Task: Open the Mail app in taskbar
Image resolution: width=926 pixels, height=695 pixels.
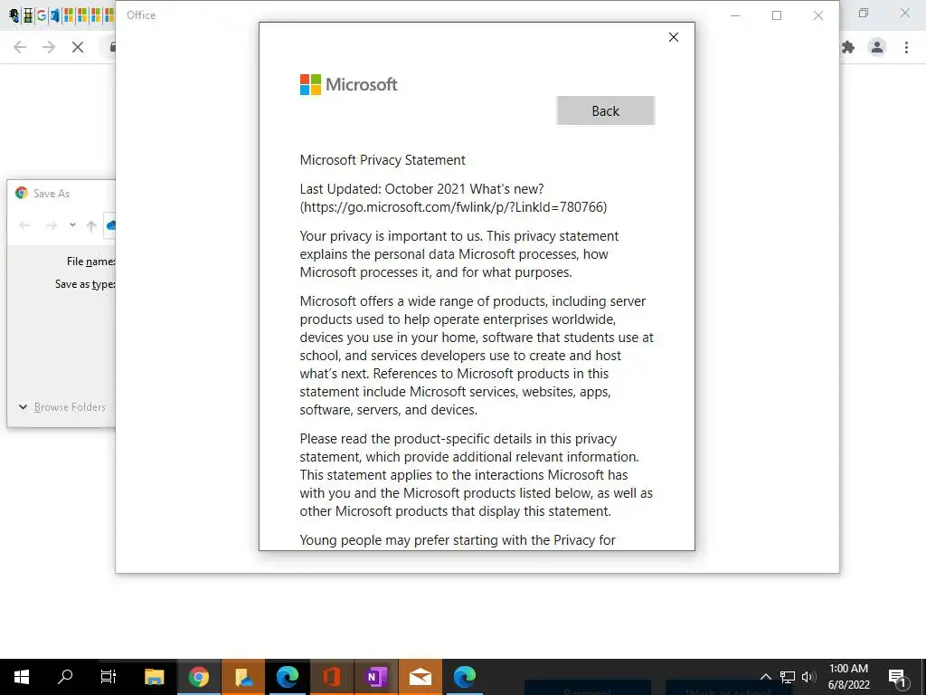Action: [420, 677]
